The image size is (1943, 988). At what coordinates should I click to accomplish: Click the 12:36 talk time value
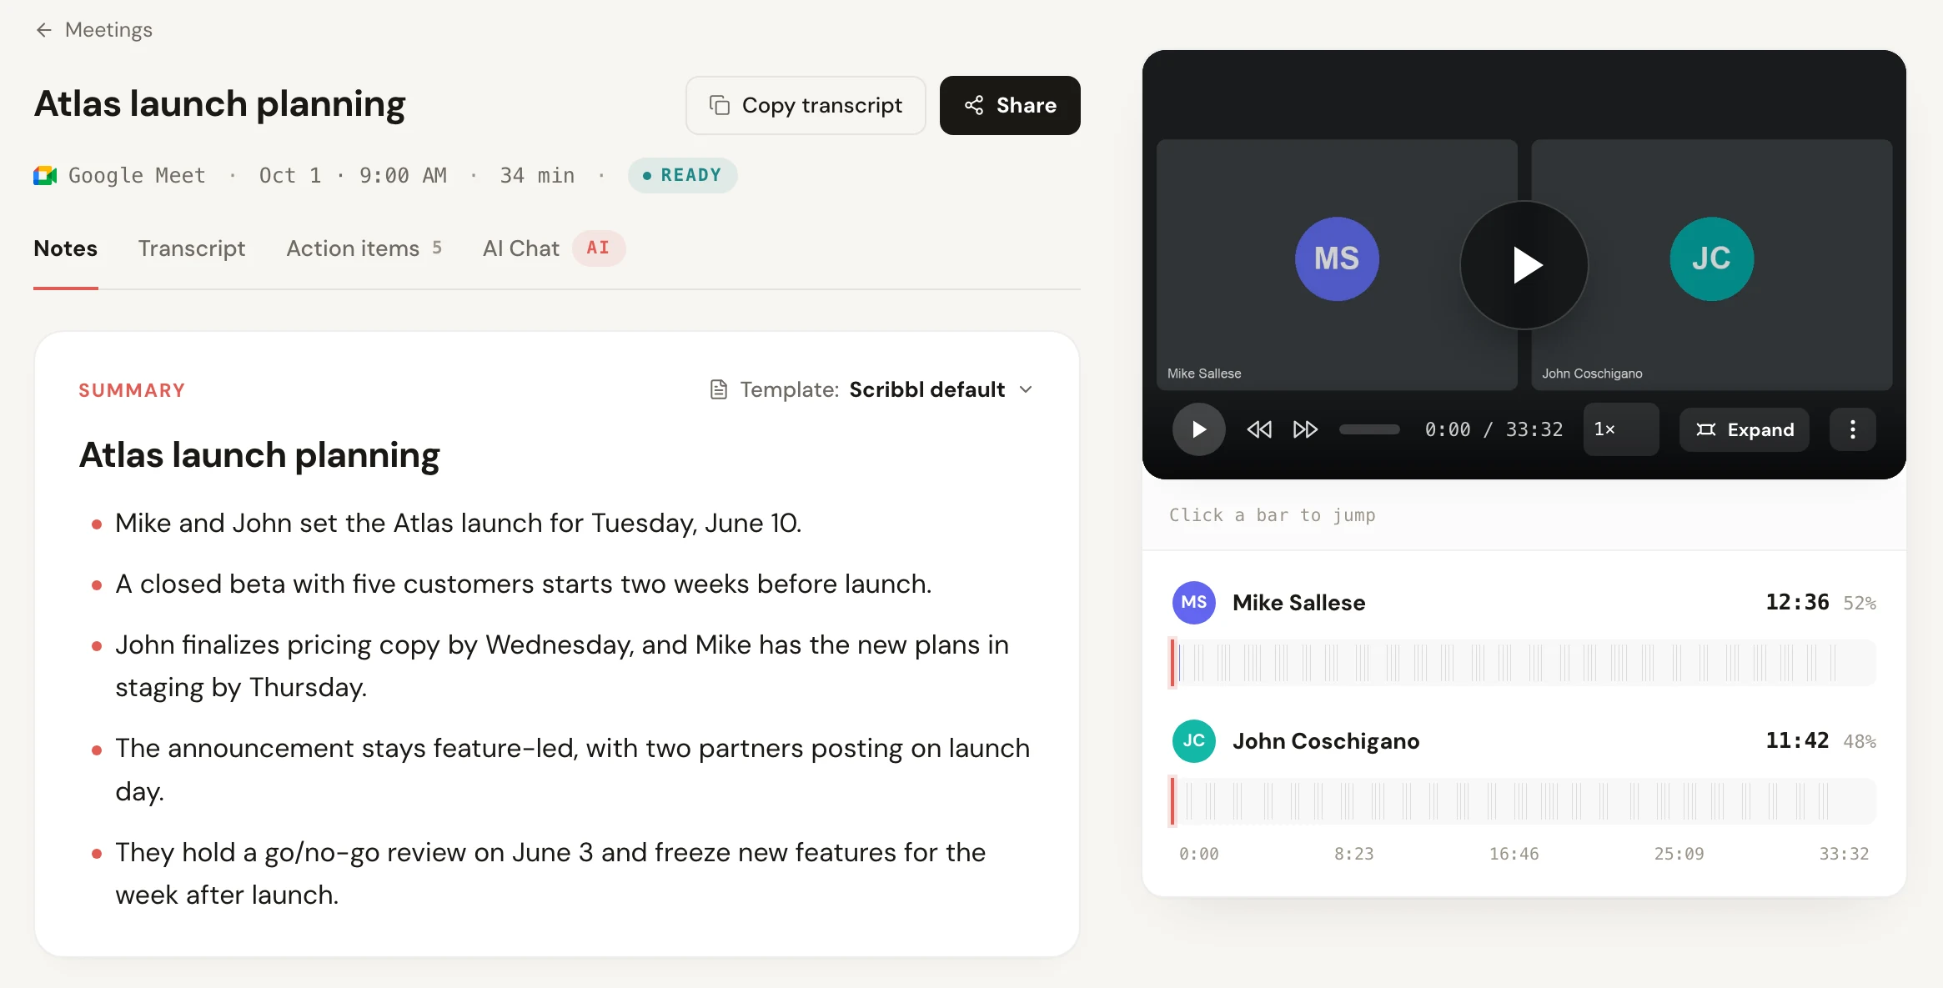(1797, 602)
